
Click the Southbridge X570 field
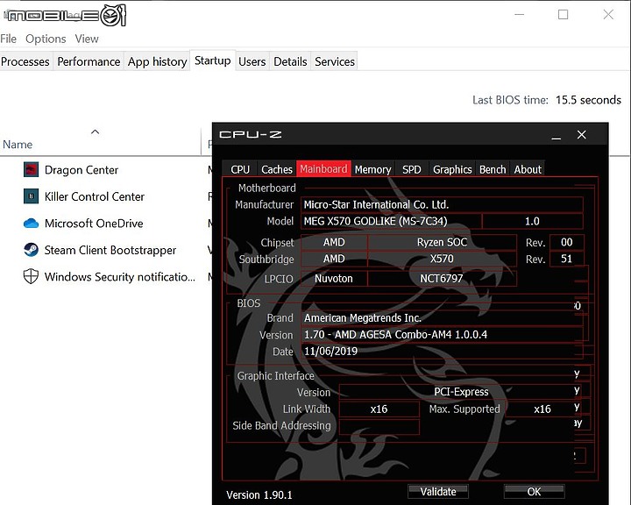[x=442, y=259]
